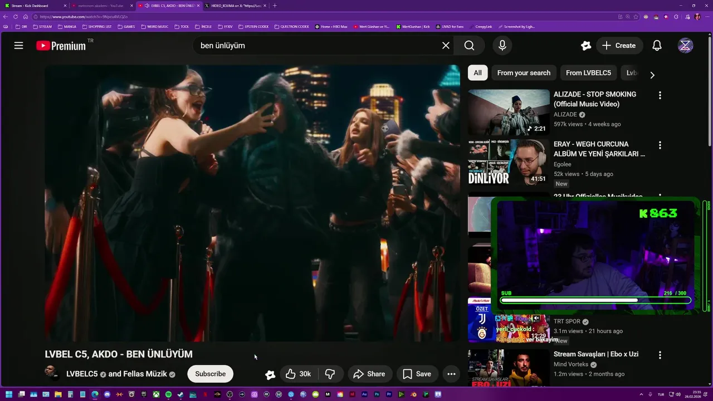Subscribe to the LVBELC5 channel
The image size is (713, 401).
(211, 374)
